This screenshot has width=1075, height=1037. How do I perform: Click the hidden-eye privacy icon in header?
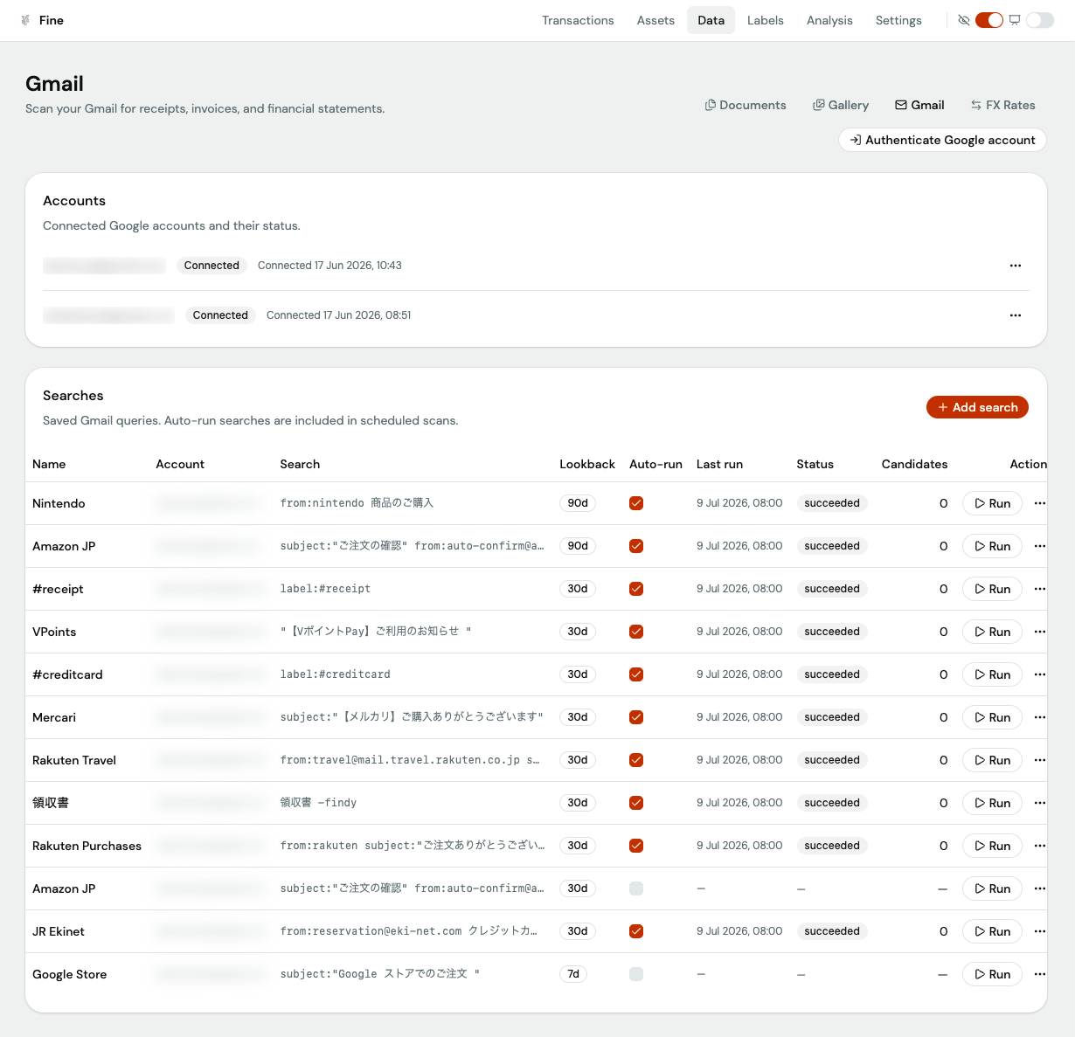[964, 20]
